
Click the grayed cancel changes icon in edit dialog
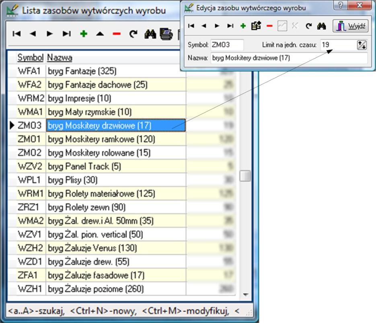[x=295, y=25]
